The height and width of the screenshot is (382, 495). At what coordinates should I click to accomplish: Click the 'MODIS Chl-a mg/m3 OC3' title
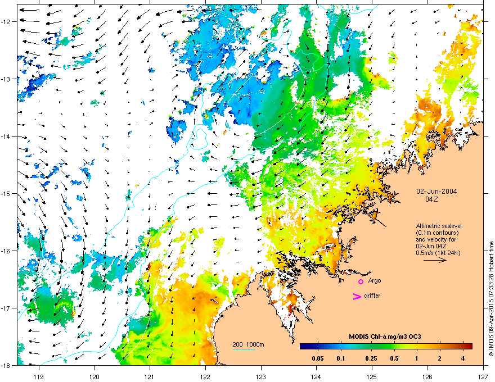[x=385, y=336]
